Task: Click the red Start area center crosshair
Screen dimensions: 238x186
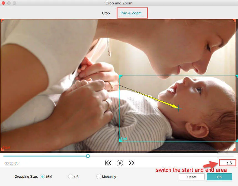Action: [118, 86]
